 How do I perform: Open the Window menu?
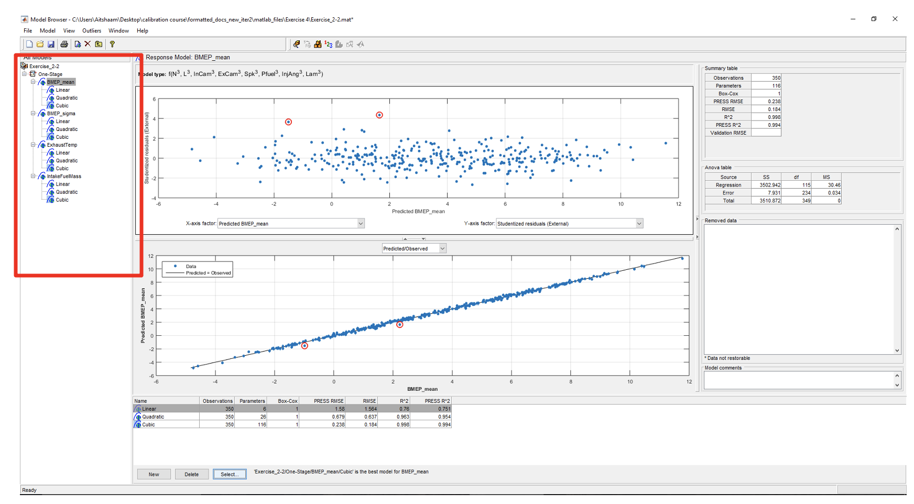tap(118, 31)
